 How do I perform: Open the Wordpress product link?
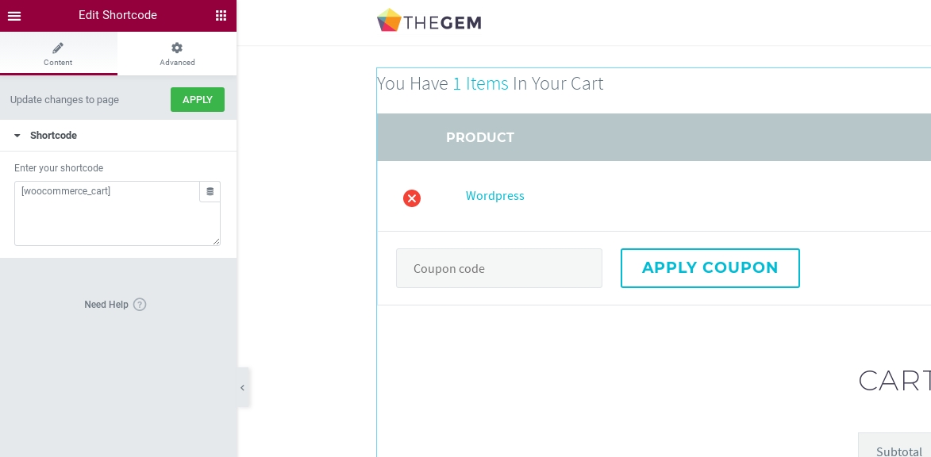point(495,196)
